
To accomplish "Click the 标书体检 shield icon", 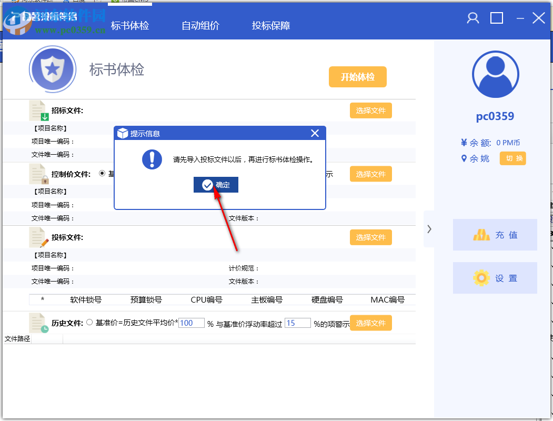I will (x=53, y=69).
